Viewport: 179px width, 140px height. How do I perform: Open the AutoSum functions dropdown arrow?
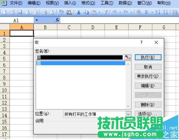152,12
